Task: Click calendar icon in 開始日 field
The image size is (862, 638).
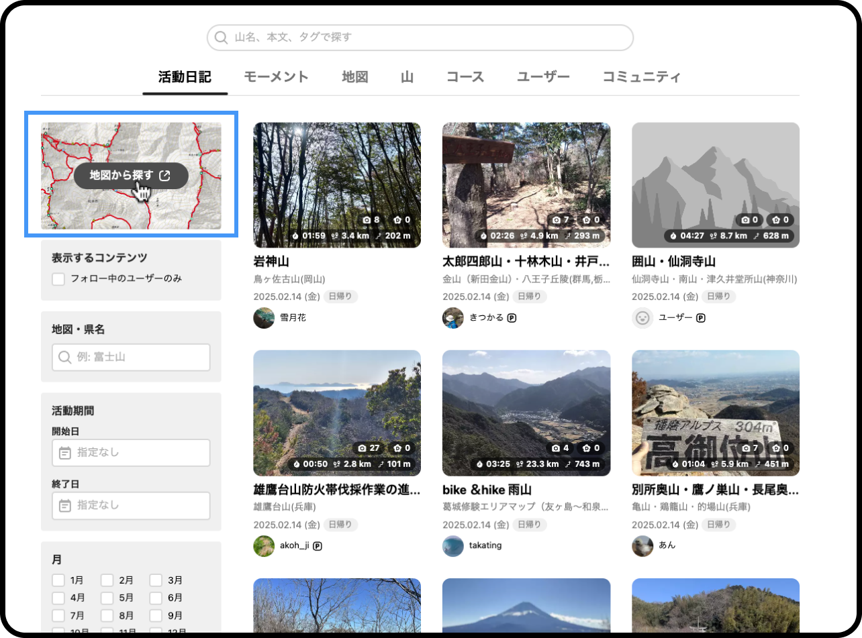Action: click(64, 453)
